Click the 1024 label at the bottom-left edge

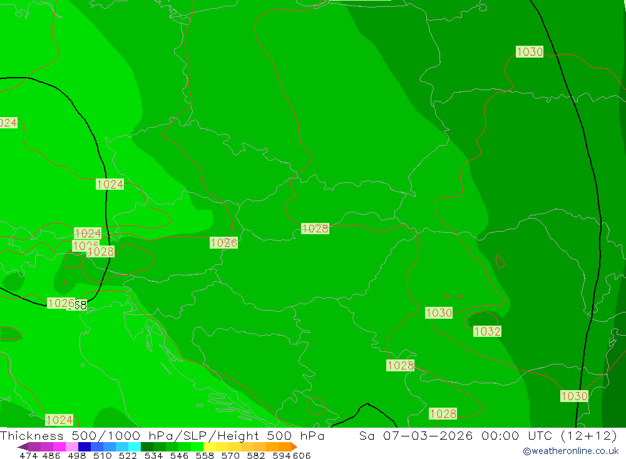click(x=59, y=420)
